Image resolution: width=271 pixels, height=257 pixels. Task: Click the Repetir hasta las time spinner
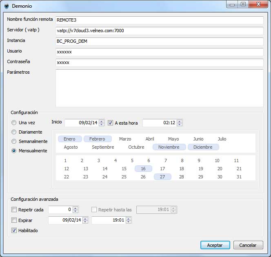click(x=173, y=210)
